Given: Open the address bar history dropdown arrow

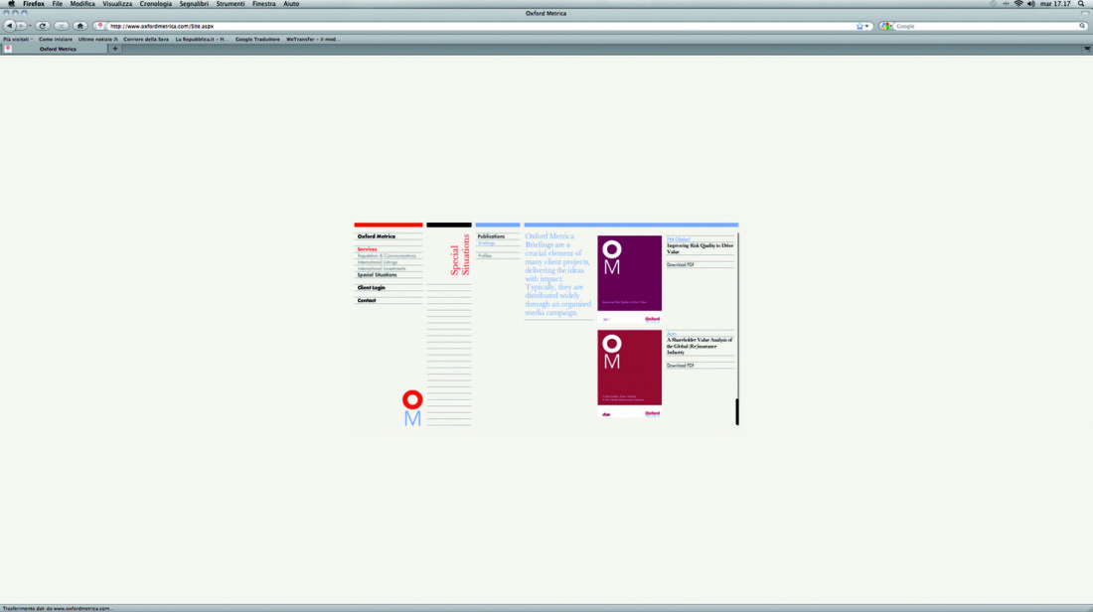Looking at the screenshot, I should (867, 26).
